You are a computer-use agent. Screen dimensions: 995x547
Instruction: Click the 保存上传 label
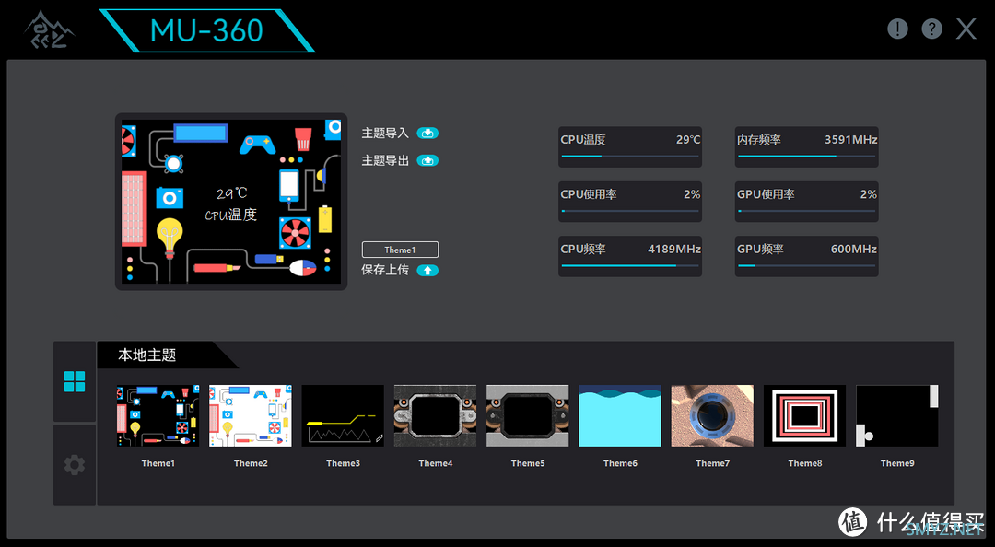click(x=385, y=271)
